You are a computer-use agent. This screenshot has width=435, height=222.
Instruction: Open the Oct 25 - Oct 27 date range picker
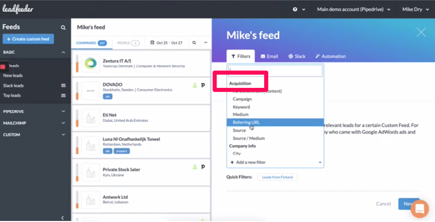tap(166, 43)
